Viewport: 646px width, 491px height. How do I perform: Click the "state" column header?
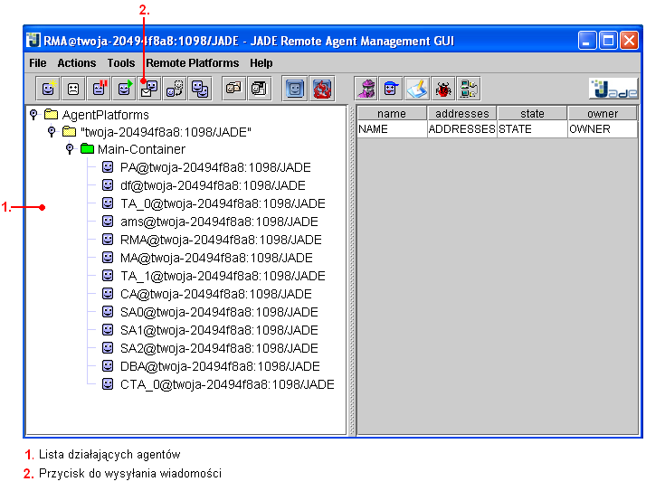coord(532,113)
